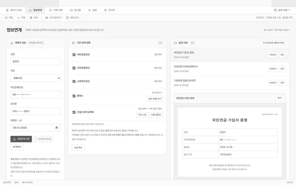Uncheck the 건강보험공단 checkbox

pyautogui.click(x=74, y=68)
